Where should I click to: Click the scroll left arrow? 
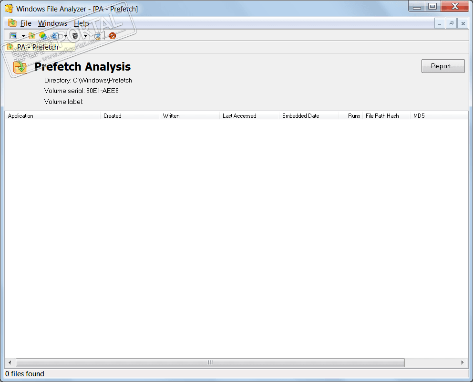point(10,362)
